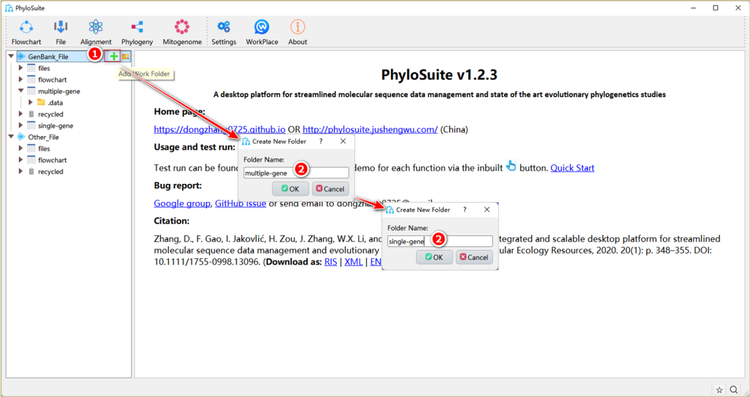This screenshot has width=750, height=397.
Task: Open the Google group link
Action: (182, 203)
